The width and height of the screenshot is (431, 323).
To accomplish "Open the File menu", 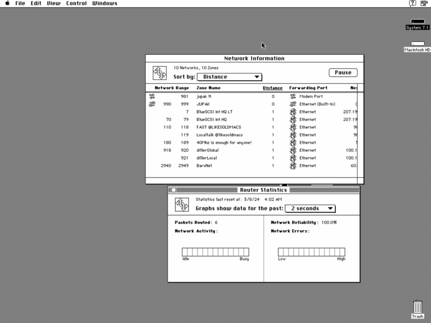I will click(20, 3).
